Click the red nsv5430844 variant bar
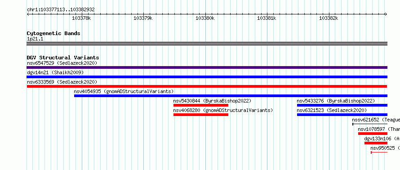 pos(201,105)
